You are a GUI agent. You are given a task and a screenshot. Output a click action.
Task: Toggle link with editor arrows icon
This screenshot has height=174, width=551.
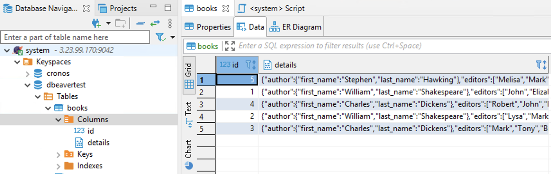point(155,23)
